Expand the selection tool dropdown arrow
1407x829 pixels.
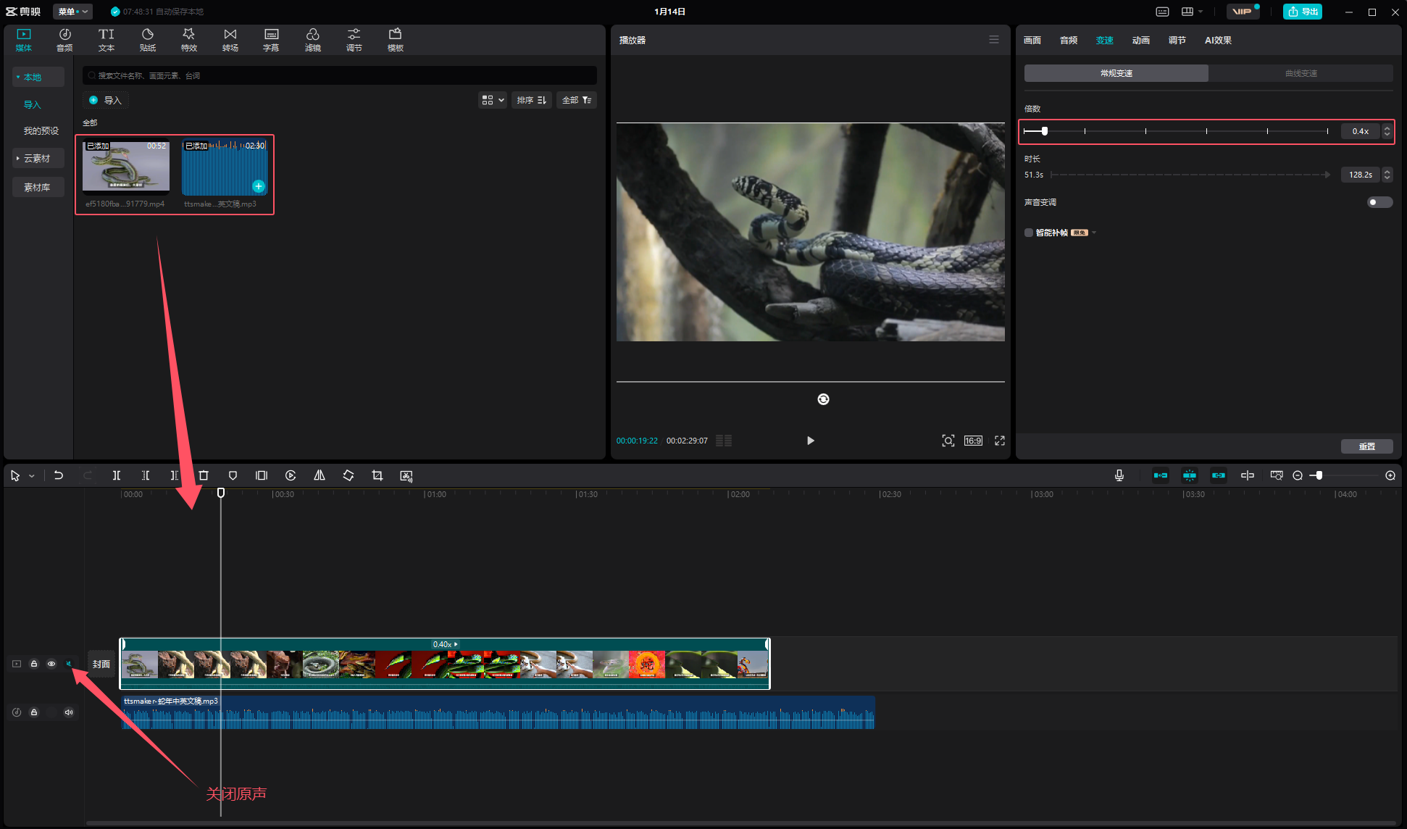(x=32, y=476)
